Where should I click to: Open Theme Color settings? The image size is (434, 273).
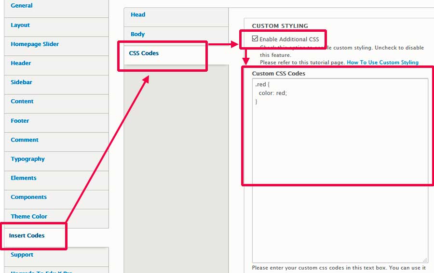coord(29,217)
